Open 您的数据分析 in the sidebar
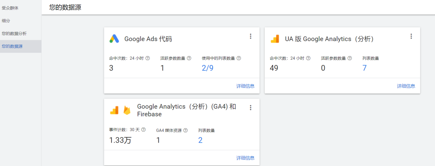Viewport: 435px width, 166px height. 14,33
